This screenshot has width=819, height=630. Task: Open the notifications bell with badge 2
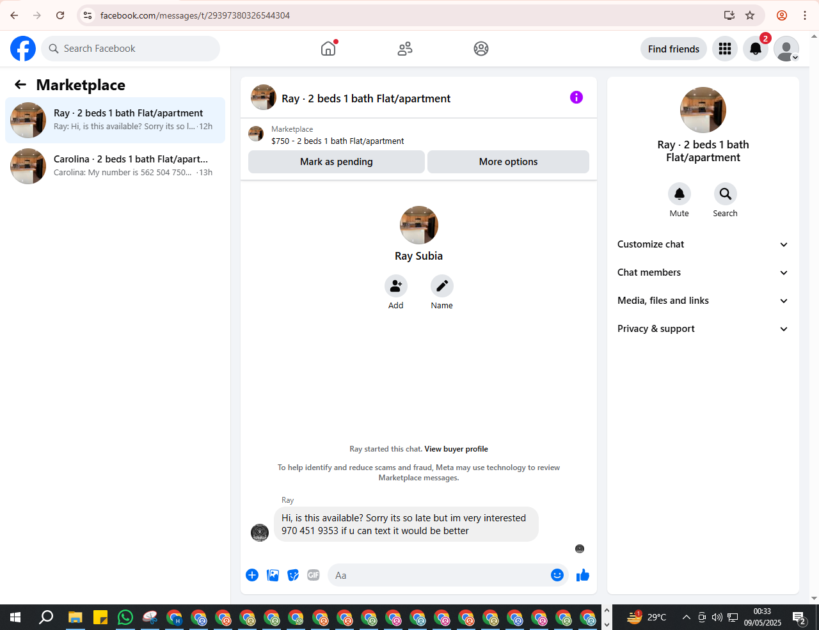tap(756, 49)
